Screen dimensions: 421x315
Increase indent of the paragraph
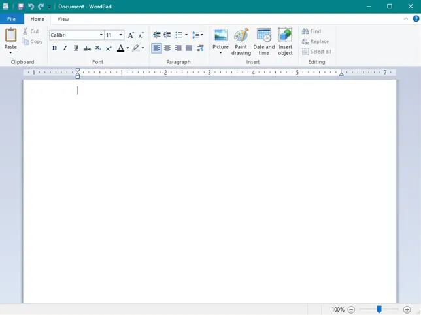pyautogui.click(x=167, y=35)
